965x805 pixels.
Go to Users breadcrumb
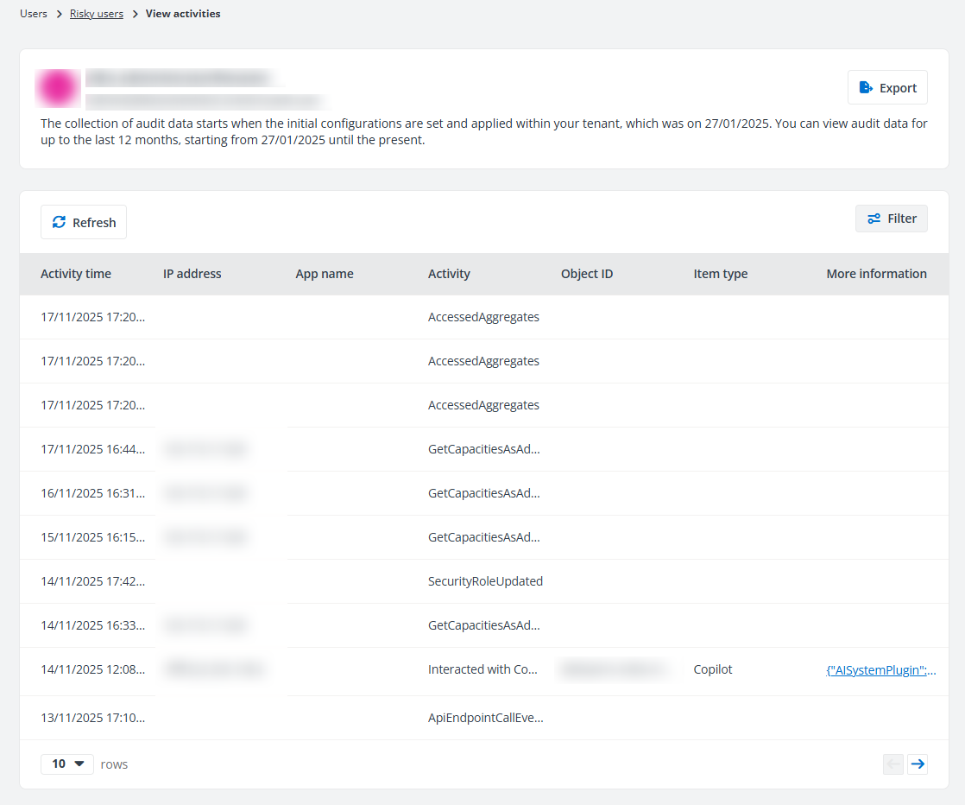[x=34, y=14]
